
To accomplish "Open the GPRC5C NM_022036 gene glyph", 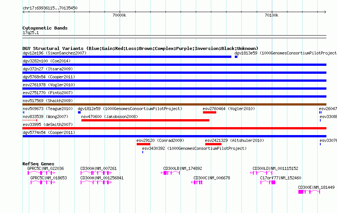I will [x=41, y=173].
